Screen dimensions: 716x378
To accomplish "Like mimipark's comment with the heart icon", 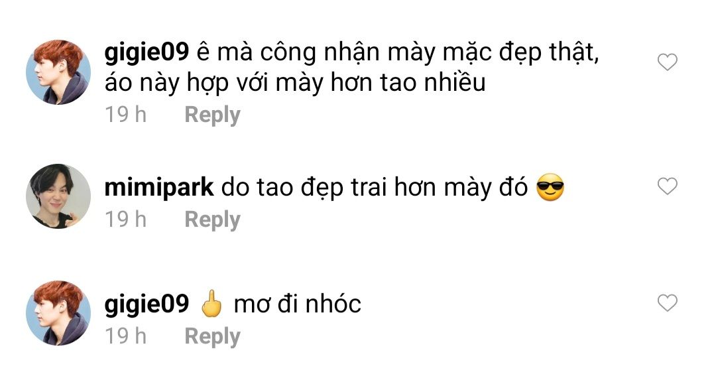I will [667, 186].
